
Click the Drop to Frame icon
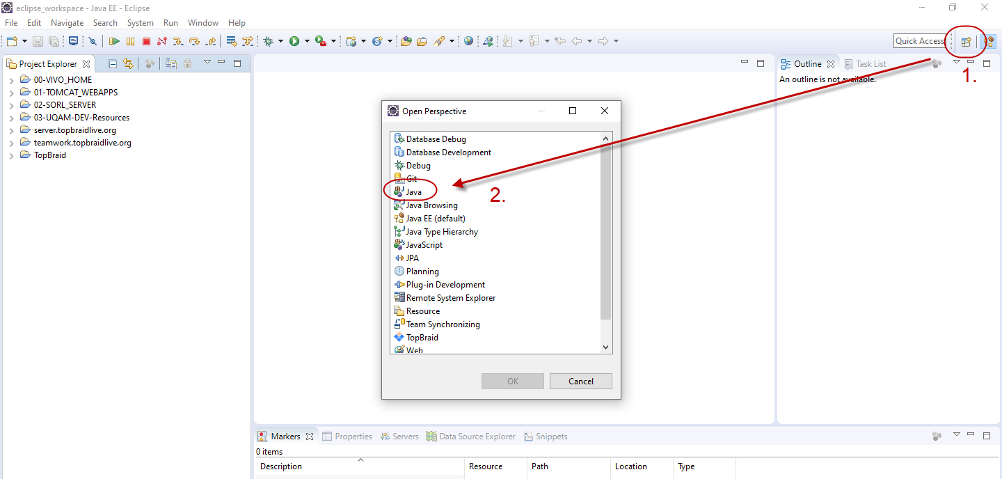point(232,41)
